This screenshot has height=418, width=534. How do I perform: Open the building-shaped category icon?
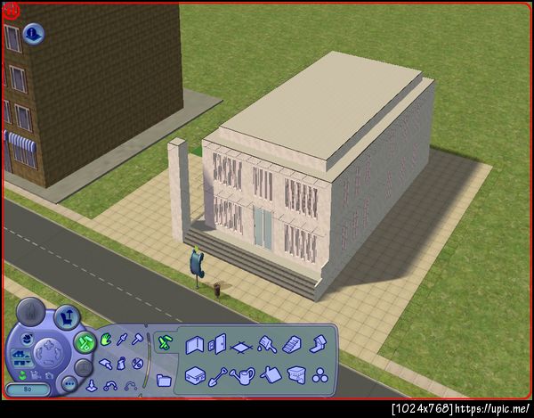pyautogui.click(x=296, y=375)
